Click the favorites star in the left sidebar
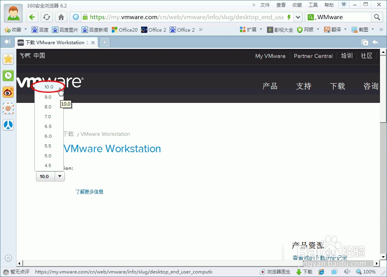387x277 pixels. (8, 59)
